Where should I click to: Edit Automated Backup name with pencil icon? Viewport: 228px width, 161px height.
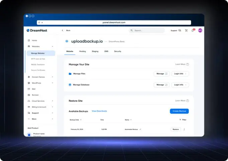click(x=140, y=129)
